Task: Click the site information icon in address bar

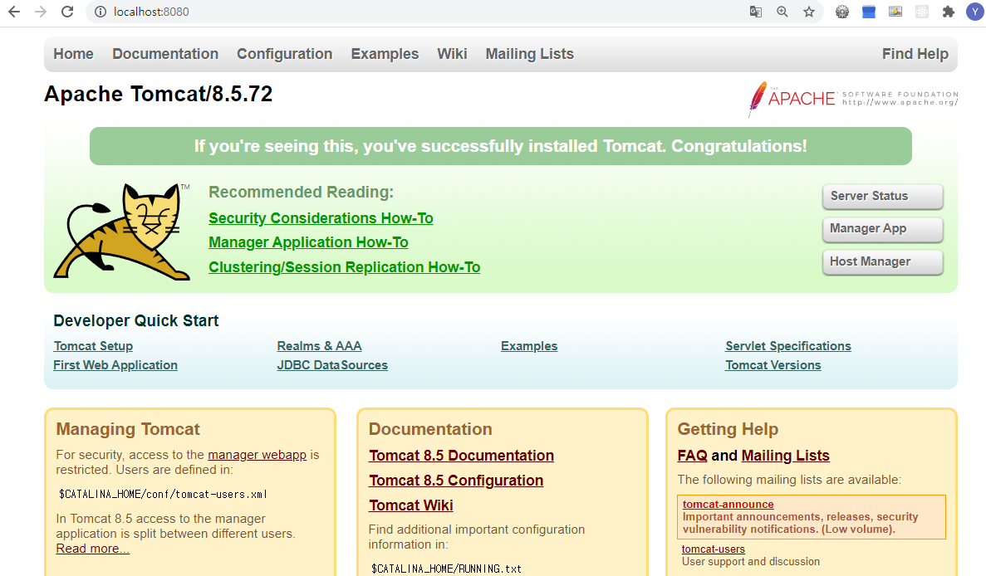Action: coord(100,12)
